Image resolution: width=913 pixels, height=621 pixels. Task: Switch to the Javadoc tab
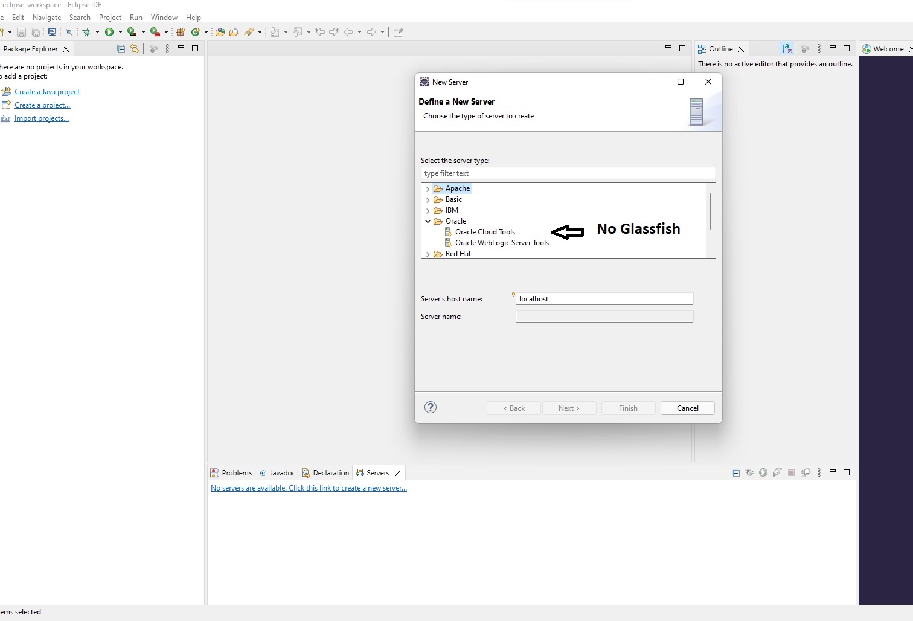coord(277,473)
